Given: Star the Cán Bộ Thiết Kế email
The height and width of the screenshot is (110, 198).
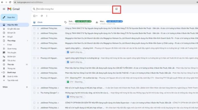Looking at the screenshot, I should [x=38, y=73].
